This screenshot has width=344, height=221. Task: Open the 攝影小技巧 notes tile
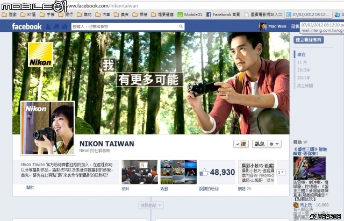[256, 172]
